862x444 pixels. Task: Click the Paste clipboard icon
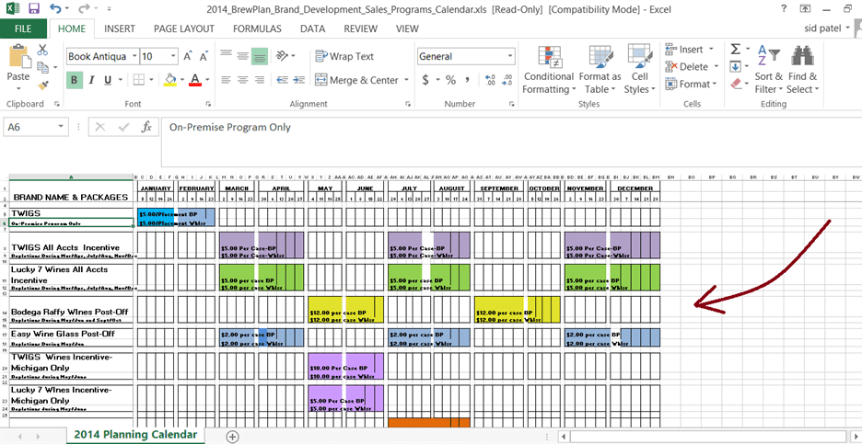click(x=18, y=57)
